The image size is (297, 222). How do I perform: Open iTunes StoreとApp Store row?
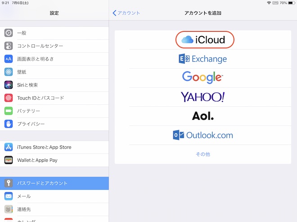click(x=54, y=147)
